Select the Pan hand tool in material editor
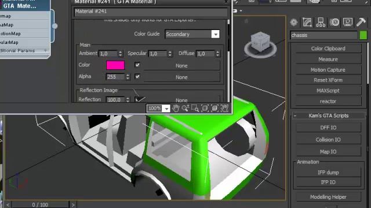Viewport: 371px width, 208px height. [x=176, y=108]
